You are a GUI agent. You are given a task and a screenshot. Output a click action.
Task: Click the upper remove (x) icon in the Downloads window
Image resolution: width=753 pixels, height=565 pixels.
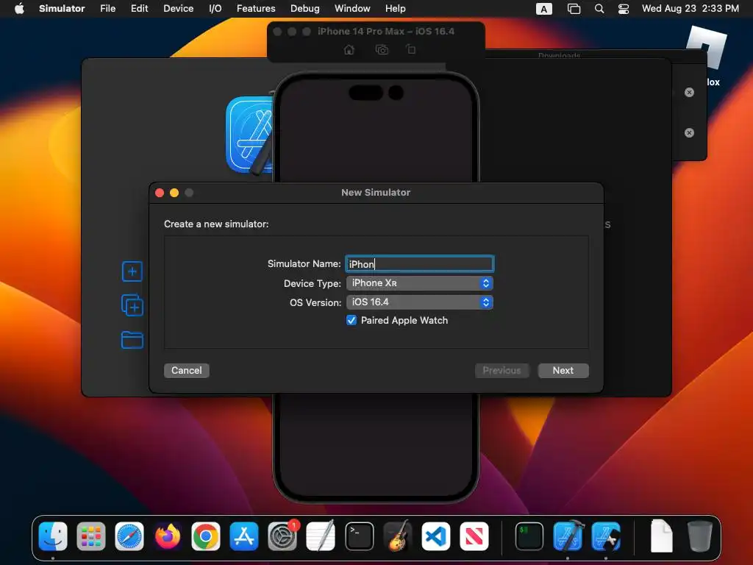point(689,92)
